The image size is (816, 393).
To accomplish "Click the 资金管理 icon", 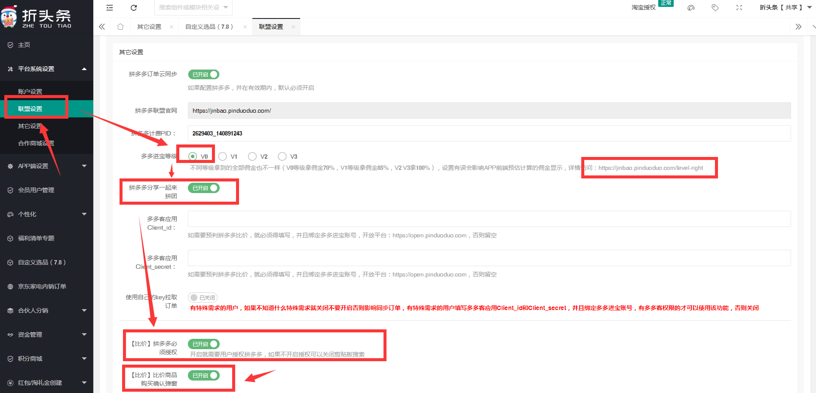I will pos(10,335).
